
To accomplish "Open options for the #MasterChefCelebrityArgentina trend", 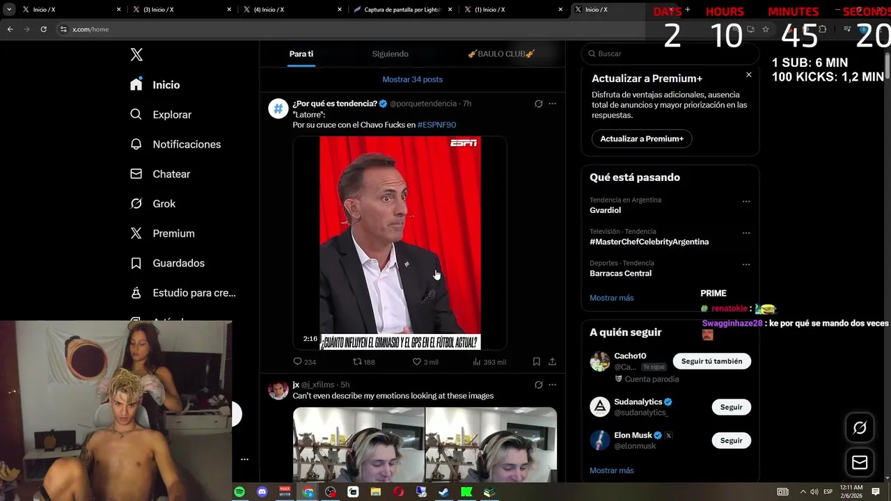I will (x=746, y=233).
